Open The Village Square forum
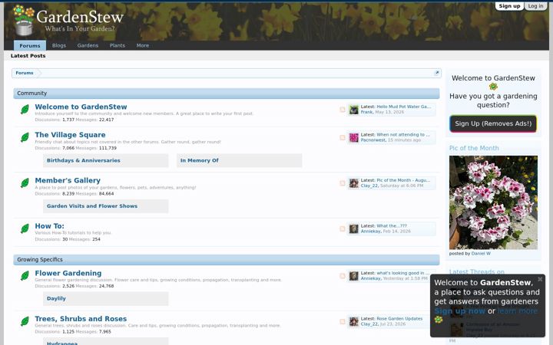Image resolution: width=553 pixels, height=345 pixels. [70, 135]
